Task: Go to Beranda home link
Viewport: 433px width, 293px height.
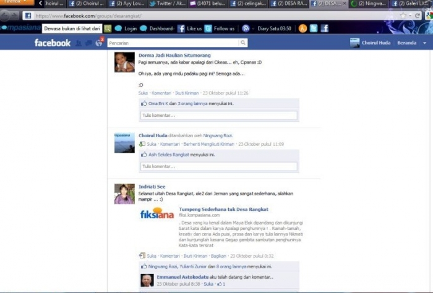Action: [407, 43]
